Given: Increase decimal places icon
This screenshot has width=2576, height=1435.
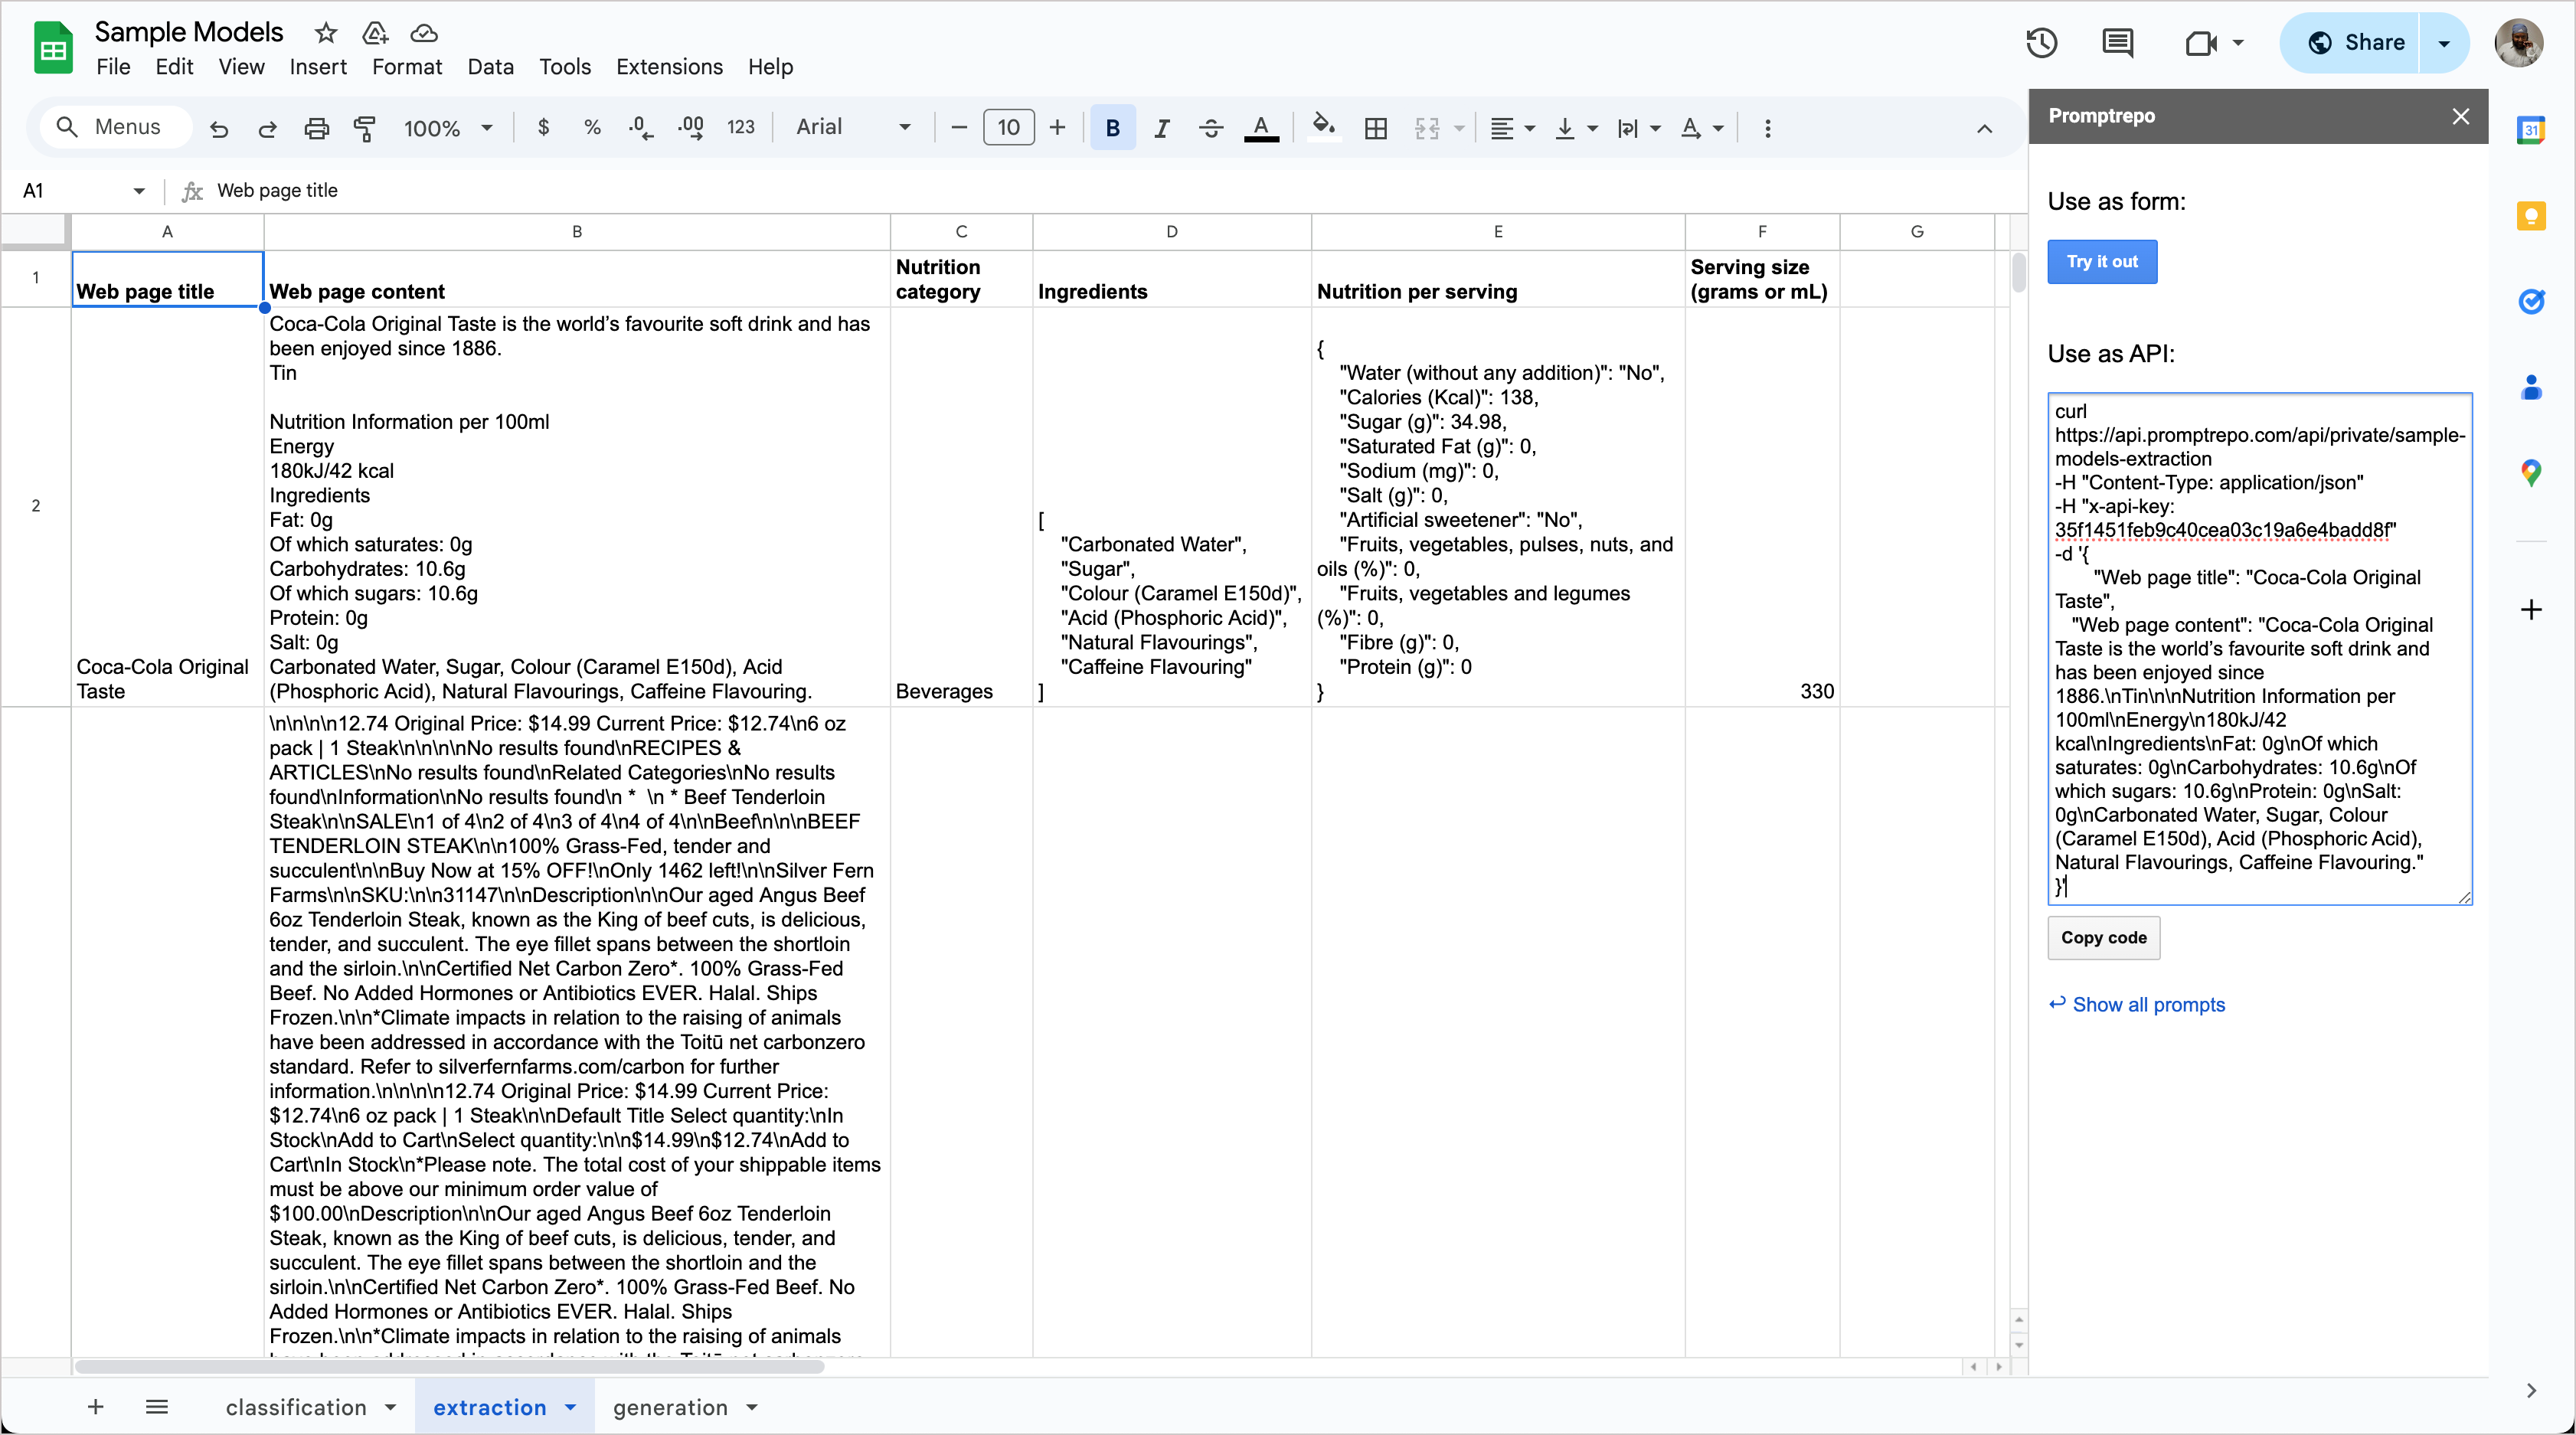Looking at the screenshot, I should pos(690,128).
